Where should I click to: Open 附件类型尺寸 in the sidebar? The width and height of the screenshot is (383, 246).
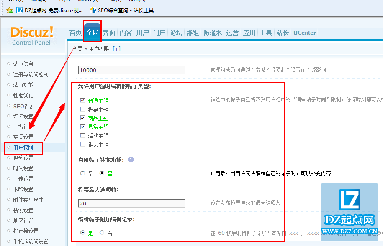pyautogui.click(x=28, y=200)
